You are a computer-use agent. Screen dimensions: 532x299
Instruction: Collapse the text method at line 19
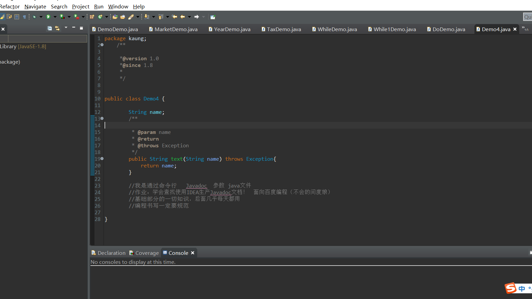point(102,159)
